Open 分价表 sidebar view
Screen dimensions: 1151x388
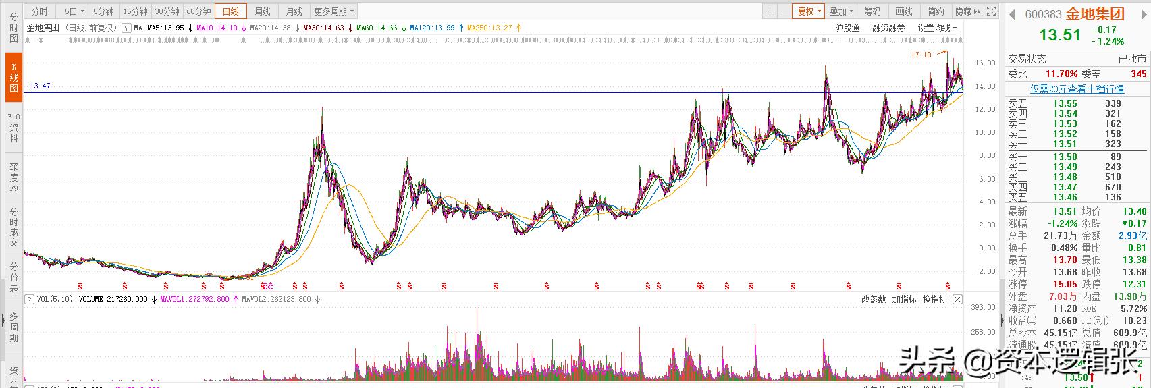pyautogui.click(x=14, y=277)
